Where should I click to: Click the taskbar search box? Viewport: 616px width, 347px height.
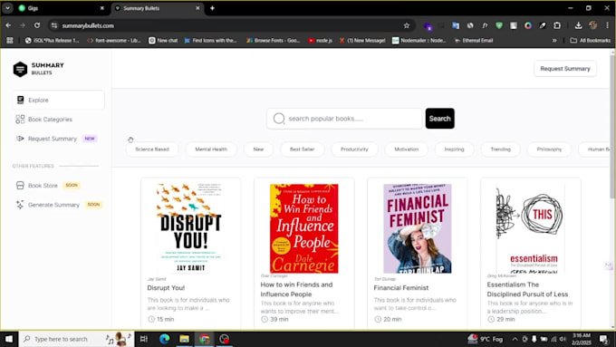pyautogui.click(x=76, y=339)
